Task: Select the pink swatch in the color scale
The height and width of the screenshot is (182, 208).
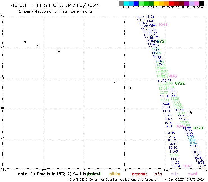Action: click(197, 3)
